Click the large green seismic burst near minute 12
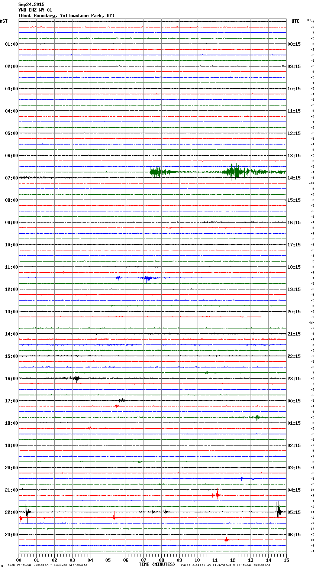This screenshot has height=570, width=316. [234, 172]
